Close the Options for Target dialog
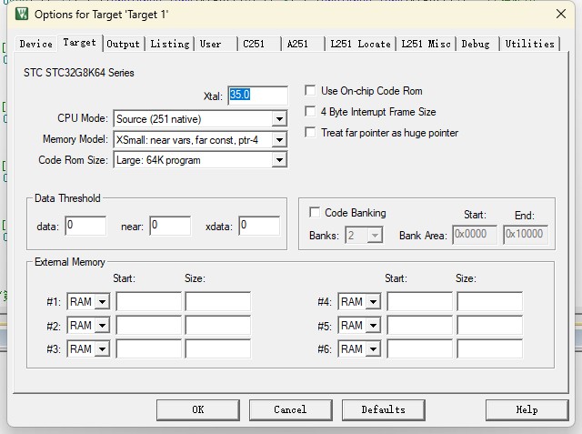This screenshot has height=434, width=582. point(561,15)
